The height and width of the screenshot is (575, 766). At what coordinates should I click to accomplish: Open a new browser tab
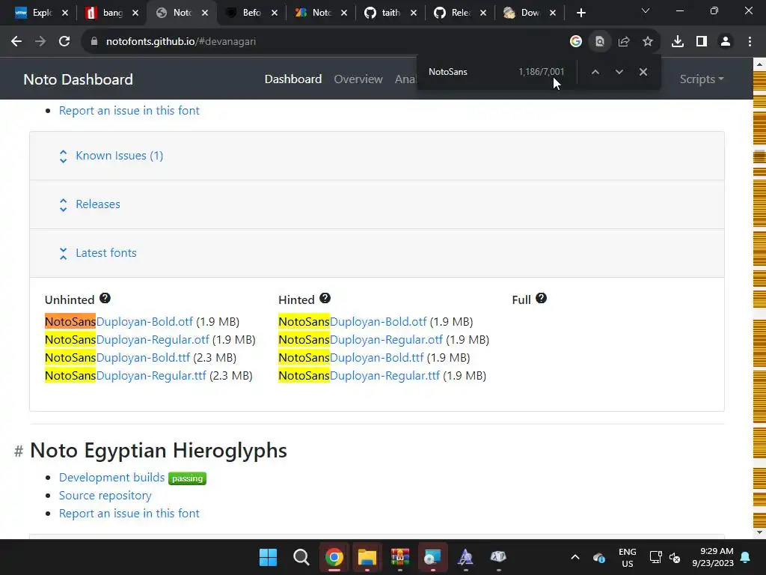(x=580, y=13)
